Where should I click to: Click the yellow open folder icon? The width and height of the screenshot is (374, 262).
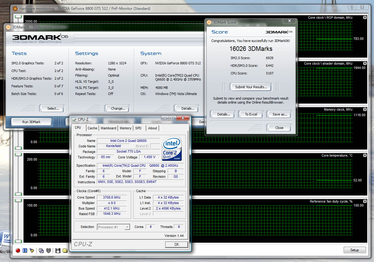[65, 250]
